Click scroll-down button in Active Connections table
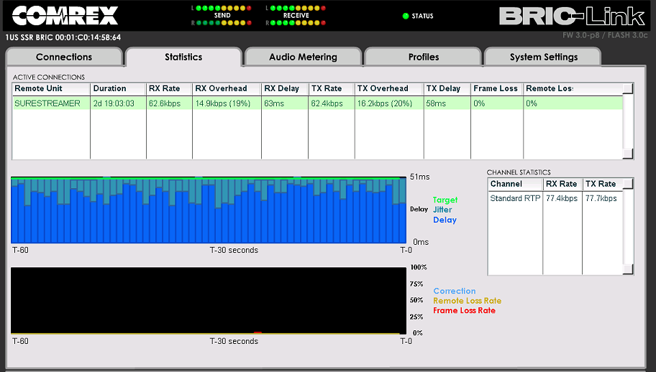The image size is (656, 372). [628, 154]
